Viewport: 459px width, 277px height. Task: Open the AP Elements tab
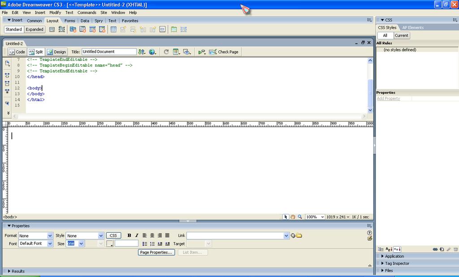tap(413, 27)
